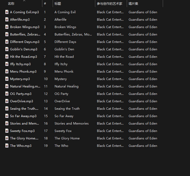
Task: Sort by the 名称 column header
Action: coord(11,4)
